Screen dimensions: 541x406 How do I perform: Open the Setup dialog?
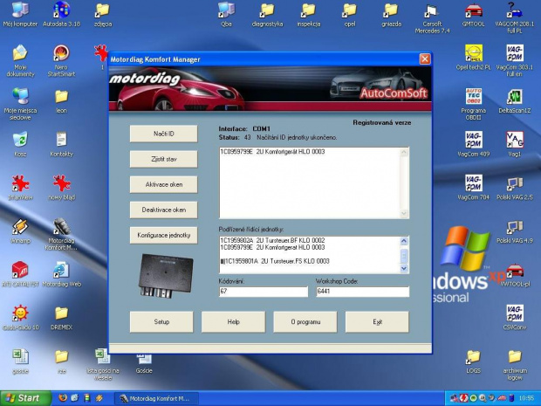(x=161, y=322)
